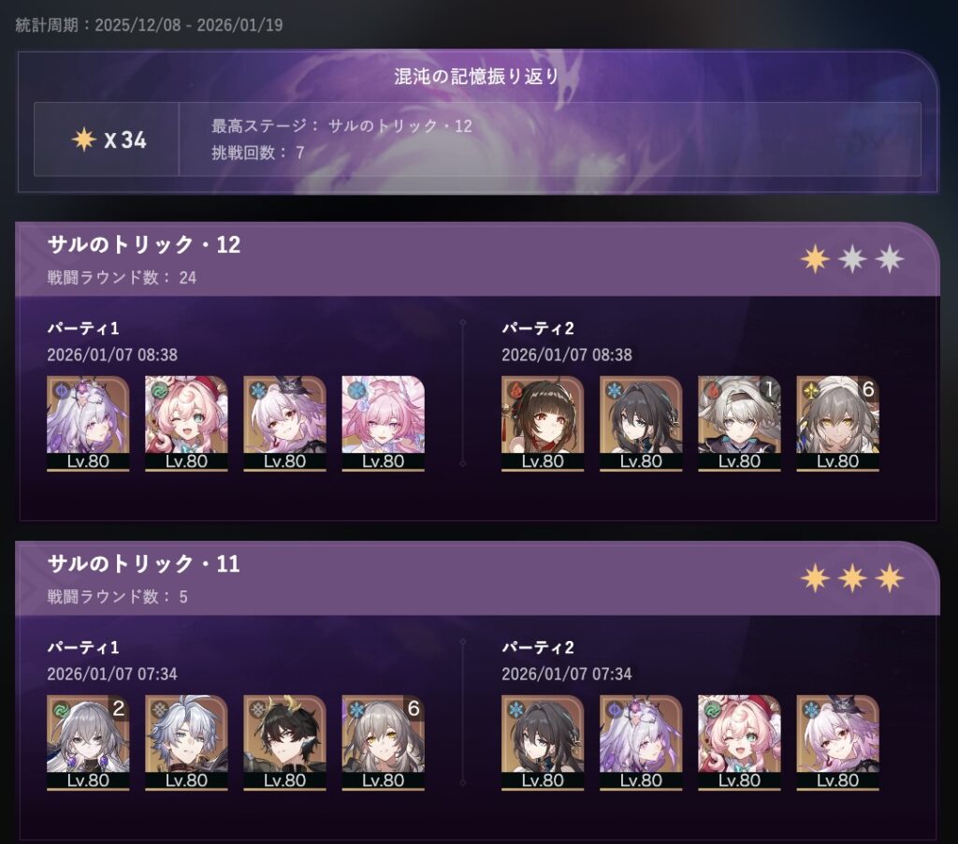Click 混沌の記憶振り返り title
Screen dimensions: 958x844
[x=476, y=76]
